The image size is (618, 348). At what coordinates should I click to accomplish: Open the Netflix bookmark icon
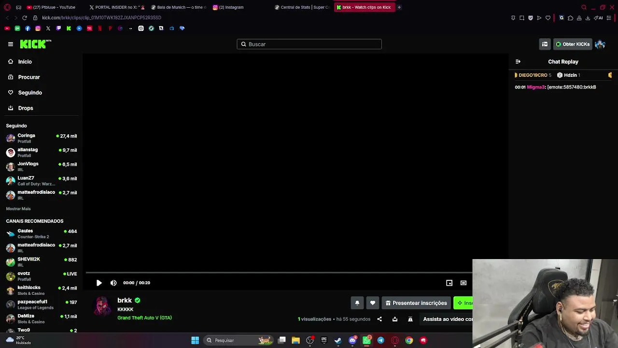click(100, 29)
